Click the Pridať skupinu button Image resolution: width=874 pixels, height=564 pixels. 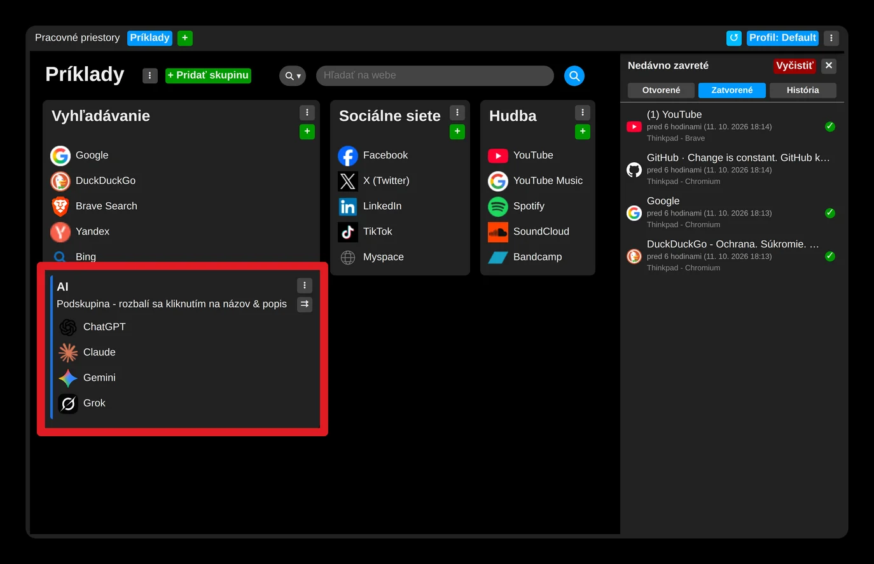click(208, 76)
